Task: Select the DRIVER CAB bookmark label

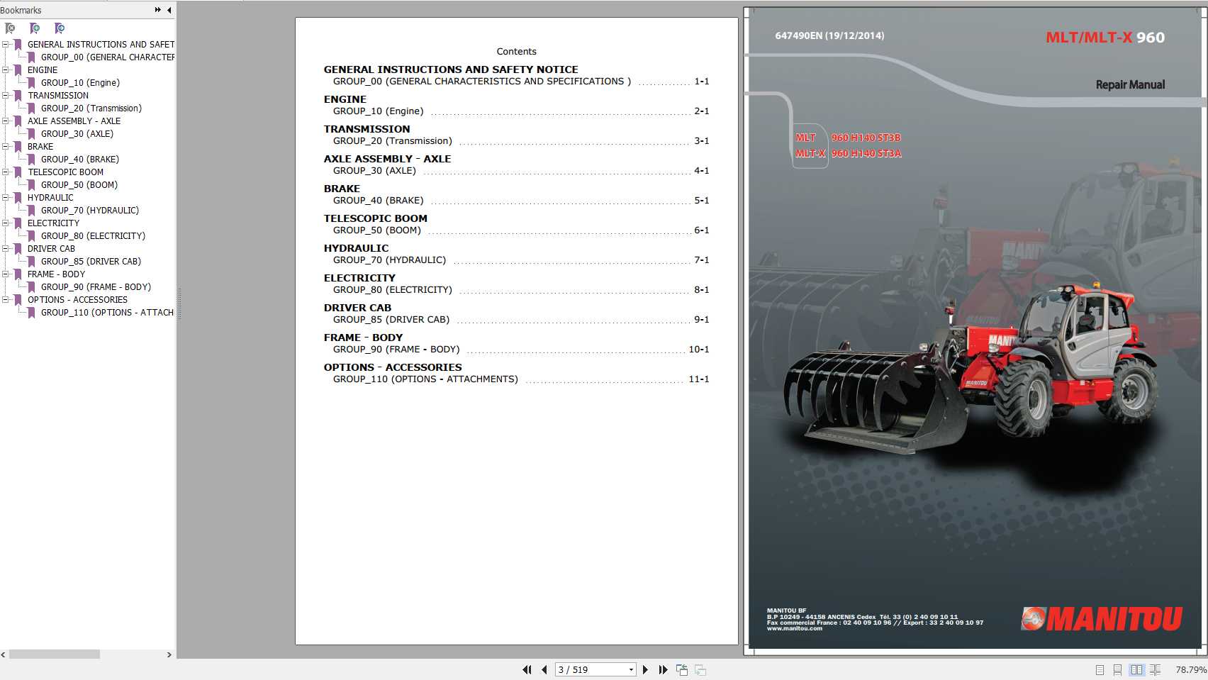Action: click(51, 249)
